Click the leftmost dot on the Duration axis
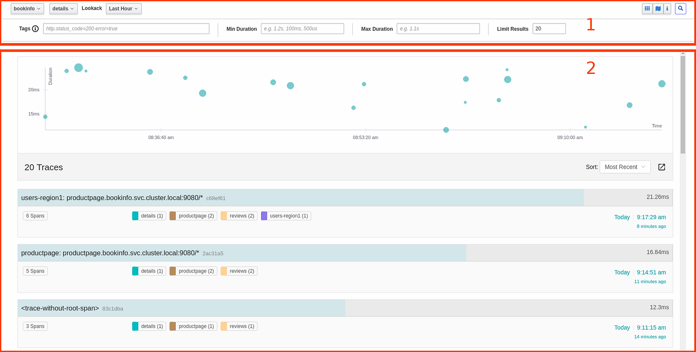Image resolution: width=696 pixels, height=352 pixels. point(45,117)
